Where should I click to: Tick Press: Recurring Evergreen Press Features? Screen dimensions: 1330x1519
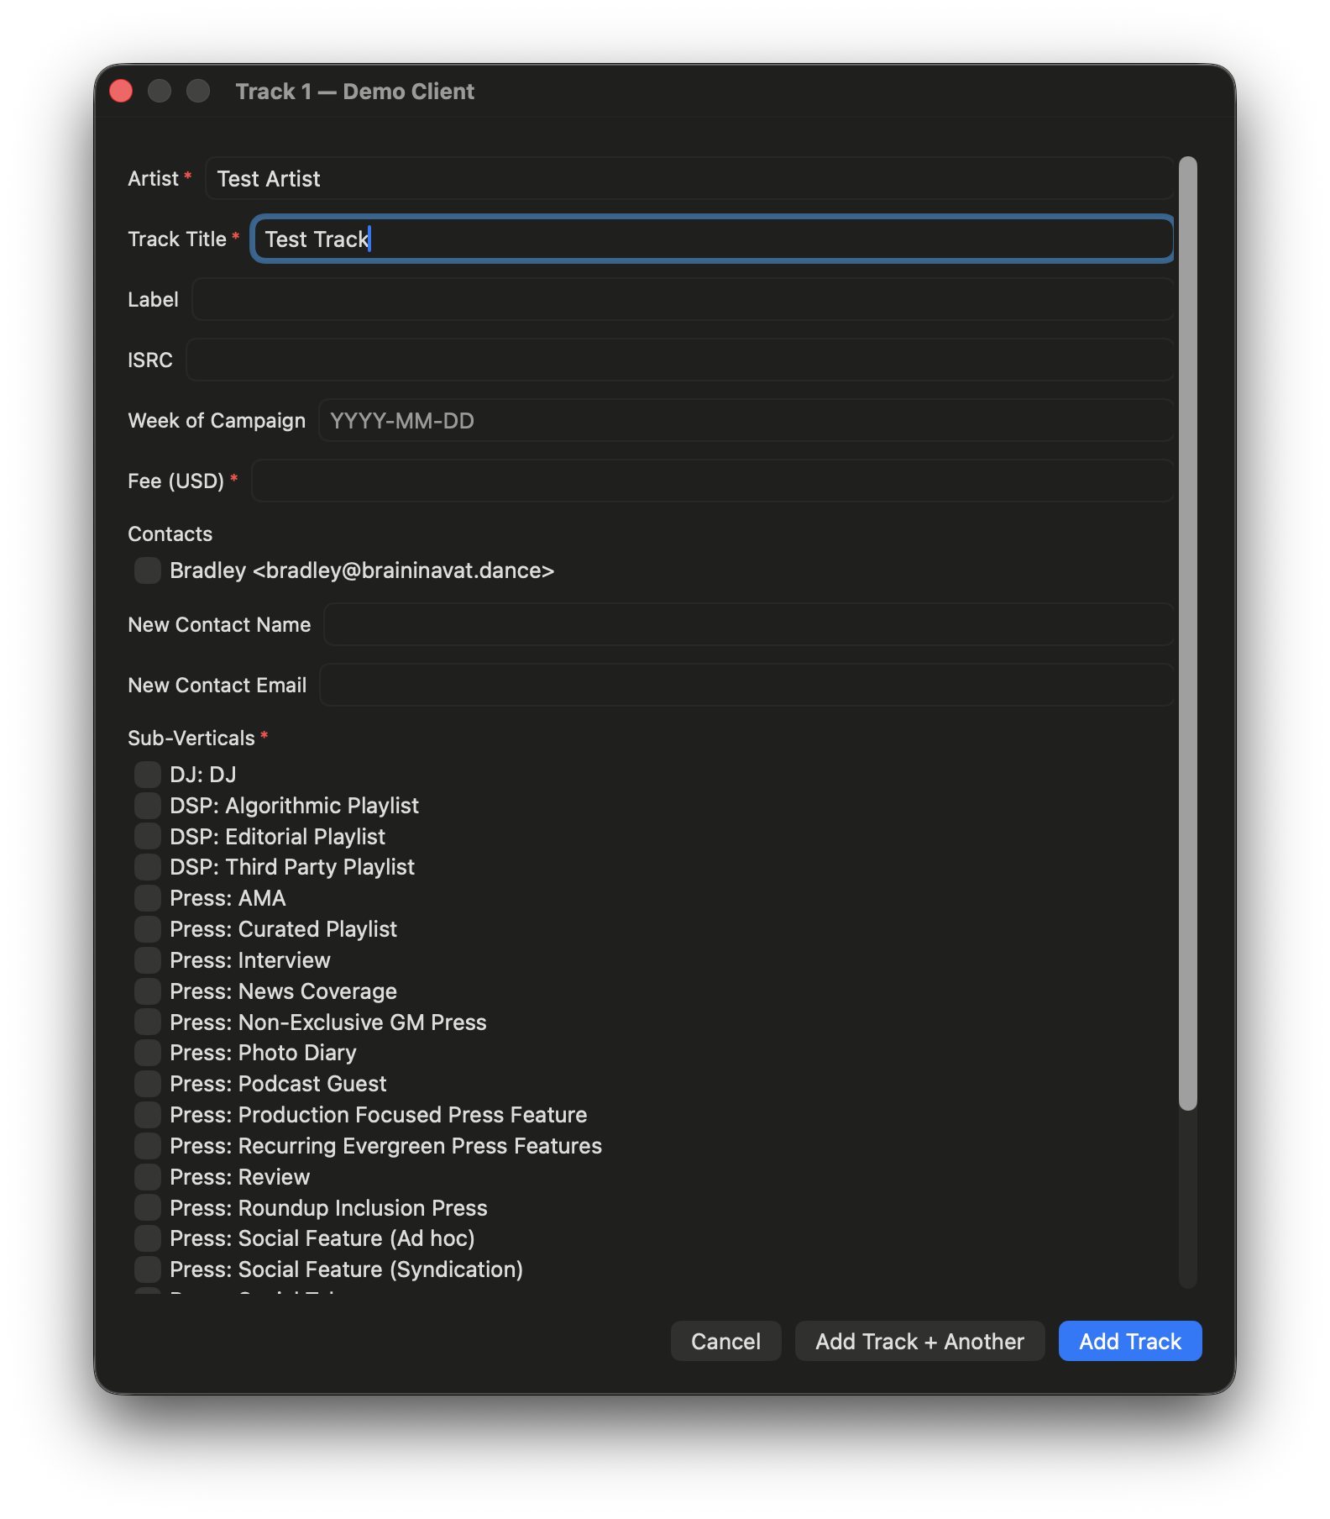[148, 1146]
